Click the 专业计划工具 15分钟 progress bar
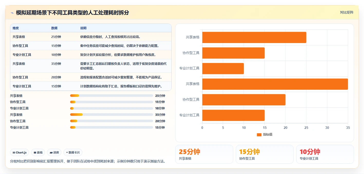This screenshot has height=174, width=364. (x=111, y=127)
